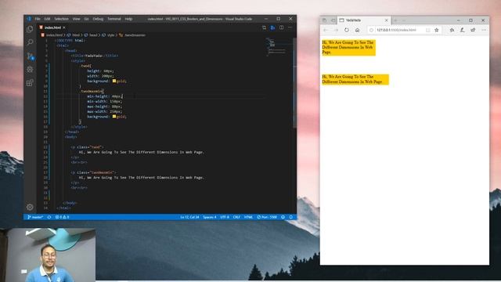501x282 pixels.
Task: Click the Edge address bar URL
Action: coord(396,30)
